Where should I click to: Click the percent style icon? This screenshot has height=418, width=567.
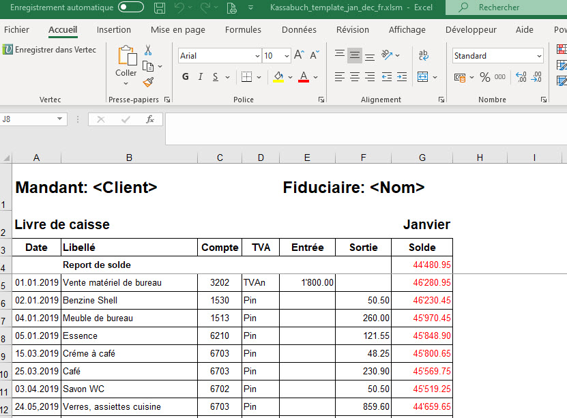485,77
